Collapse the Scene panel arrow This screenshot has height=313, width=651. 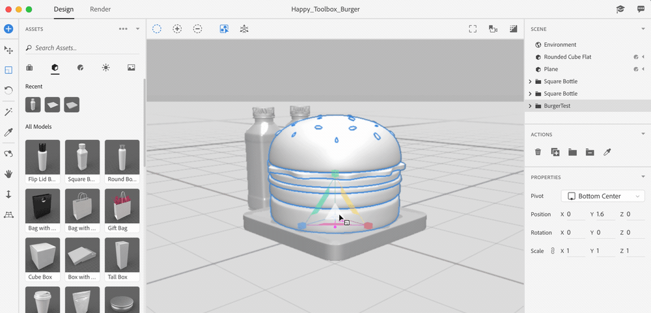[x=643, y=29]
